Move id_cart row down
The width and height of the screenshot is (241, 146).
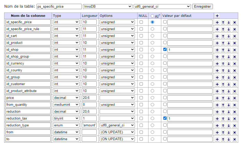pyautogui.click(x=229, y=36)
